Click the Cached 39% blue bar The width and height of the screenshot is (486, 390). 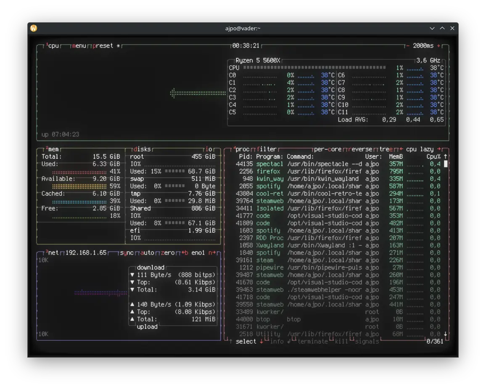pyautogui.click(x=79, y=202)
